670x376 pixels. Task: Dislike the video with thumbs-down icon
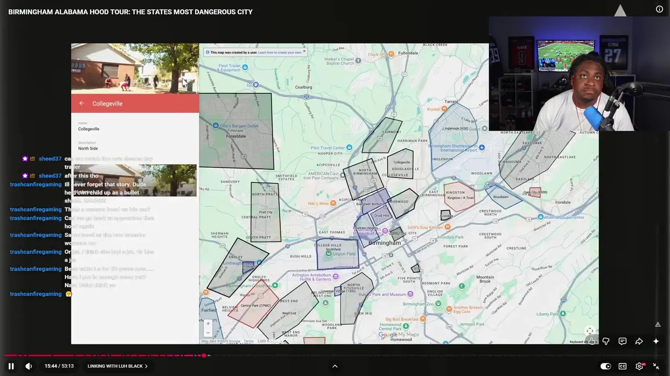(606, 342)
